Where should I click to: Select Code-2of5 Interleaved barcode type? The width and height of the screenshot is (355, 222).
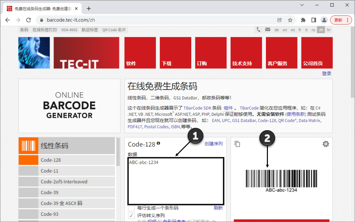tap(67, 182)
